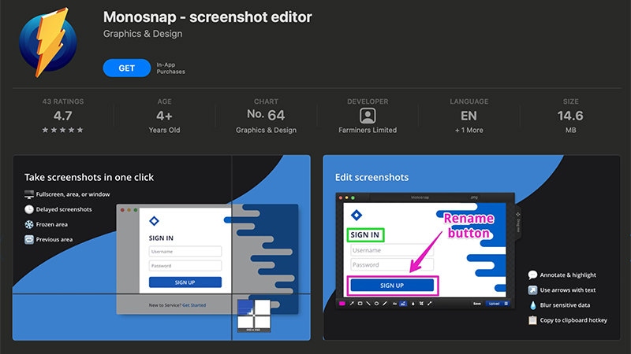Click the five-star rating row
Screen dimensions: 631x354
[63, 130]
